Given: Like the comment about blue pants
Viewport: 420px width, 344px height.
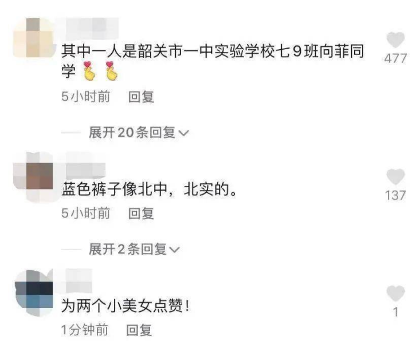Looking at the screenshot, I should 395,176.
